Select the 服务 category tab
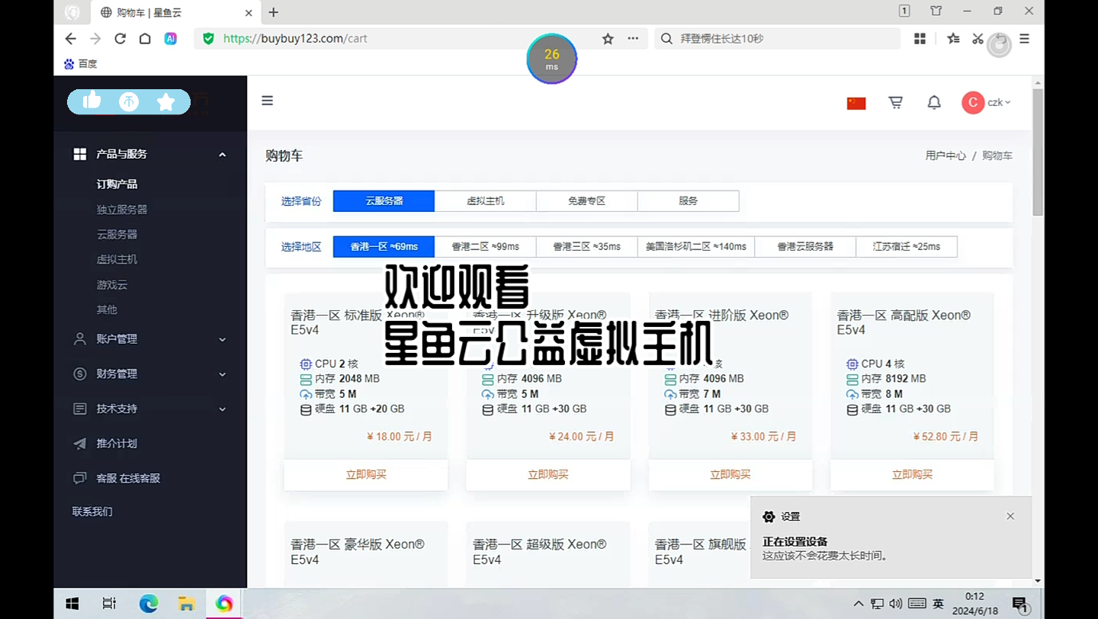 688,201
